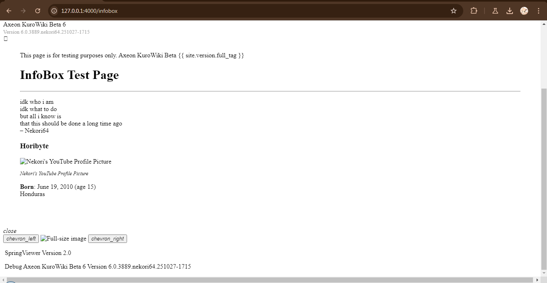Bookmark the page with the star icon
This screenshot has height=283, width=547.
coord(453,11)
